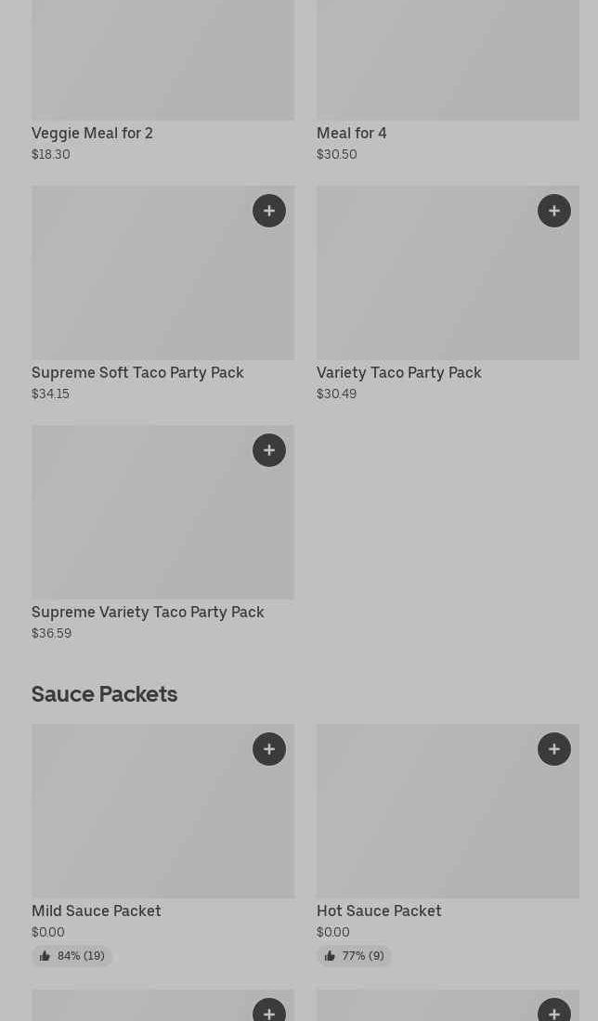
Task: Click thumbs-up icon under Mild Sauce Packet
Action: pyautogui.click(x=45, y=956)
